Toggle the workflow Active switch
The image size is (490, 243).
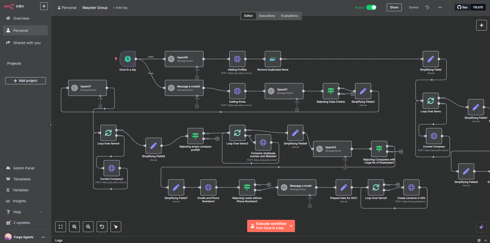(x=371, y=7)
